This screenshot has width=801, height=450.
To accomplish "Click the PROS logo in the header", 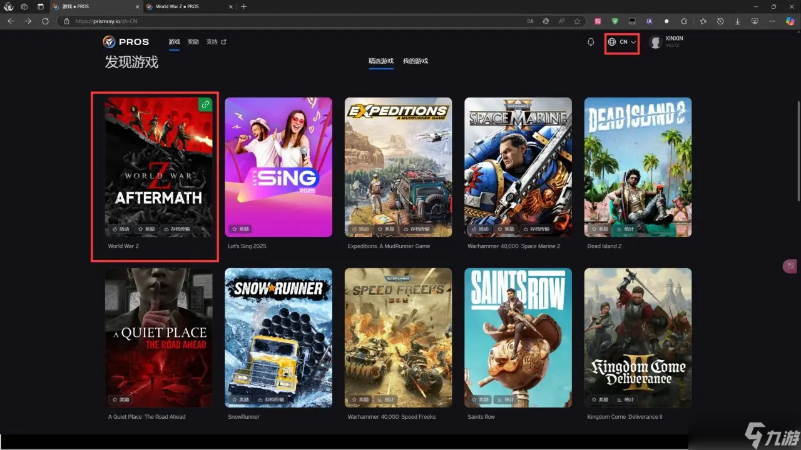I will click(x=126, y=42).
